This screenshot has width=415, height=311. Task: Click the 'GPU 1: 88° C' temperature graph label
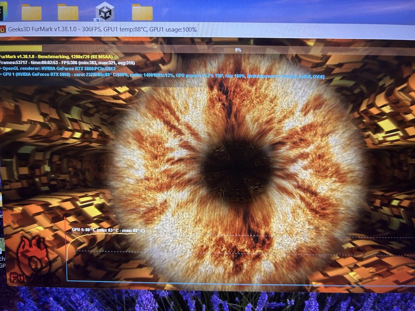(108, 230)
